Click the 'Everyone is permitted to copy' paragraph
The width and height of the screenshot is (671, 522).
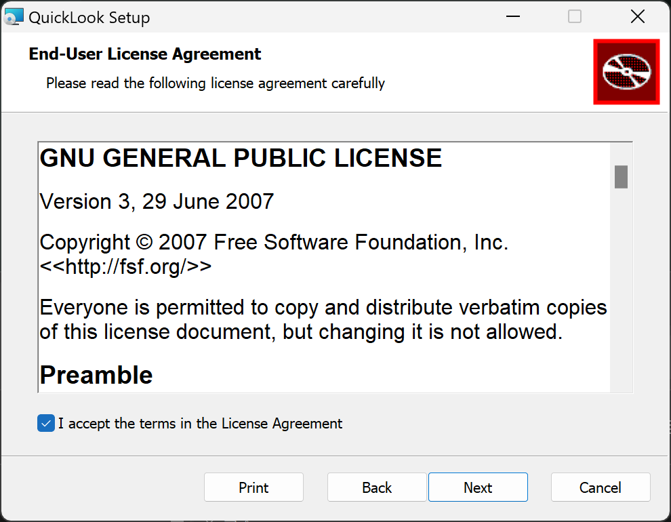323,319
